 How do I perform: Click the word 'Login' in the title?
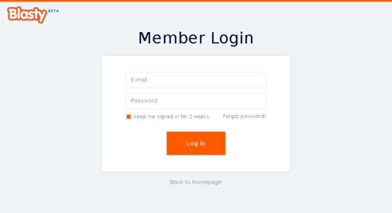pyautogui.click(x=232, y=38)
